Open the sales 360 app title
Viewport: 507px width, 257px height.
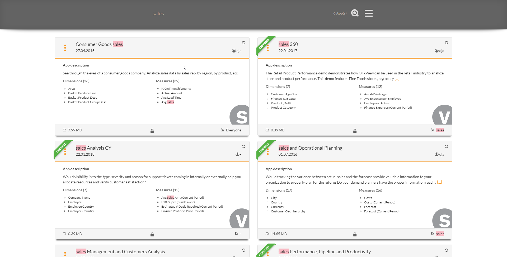288,44
